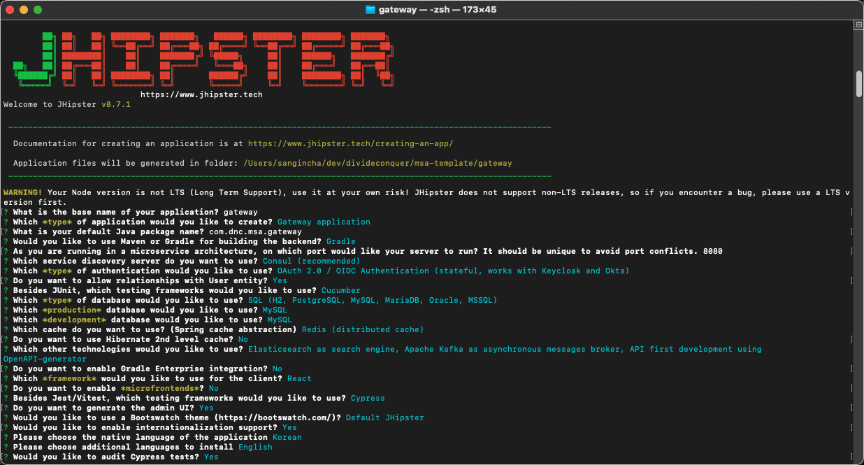Click the 'No' answer for Gradle Enterprise integration
864x465 pixels.
click(278, 369)
